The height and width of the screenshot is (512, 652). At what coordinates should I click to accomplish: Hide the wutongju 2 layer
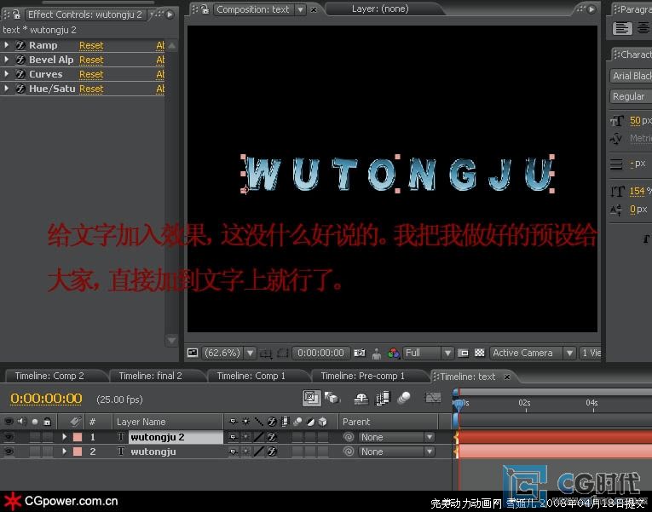tap(9, 437)
